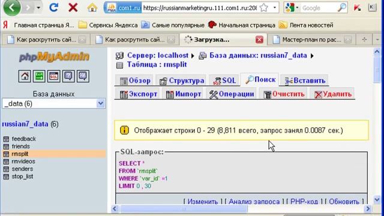Click the phpMyAdmin exit icon
Screen dimensions: 384x216
tap(39, 76)
